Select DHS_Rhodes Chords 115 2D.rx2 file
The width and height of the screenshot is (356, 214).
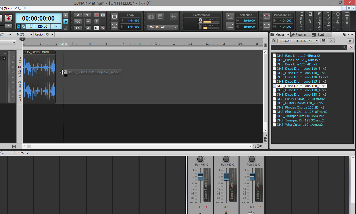click(x=300, y=108)
